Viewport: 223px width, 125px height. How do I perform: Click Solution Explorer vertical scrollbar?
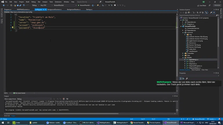[218, 33]
